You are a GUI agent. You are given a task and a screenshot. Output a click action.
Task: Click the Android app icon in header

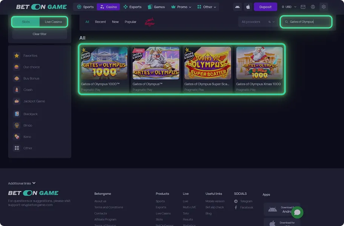pos(237,7)
